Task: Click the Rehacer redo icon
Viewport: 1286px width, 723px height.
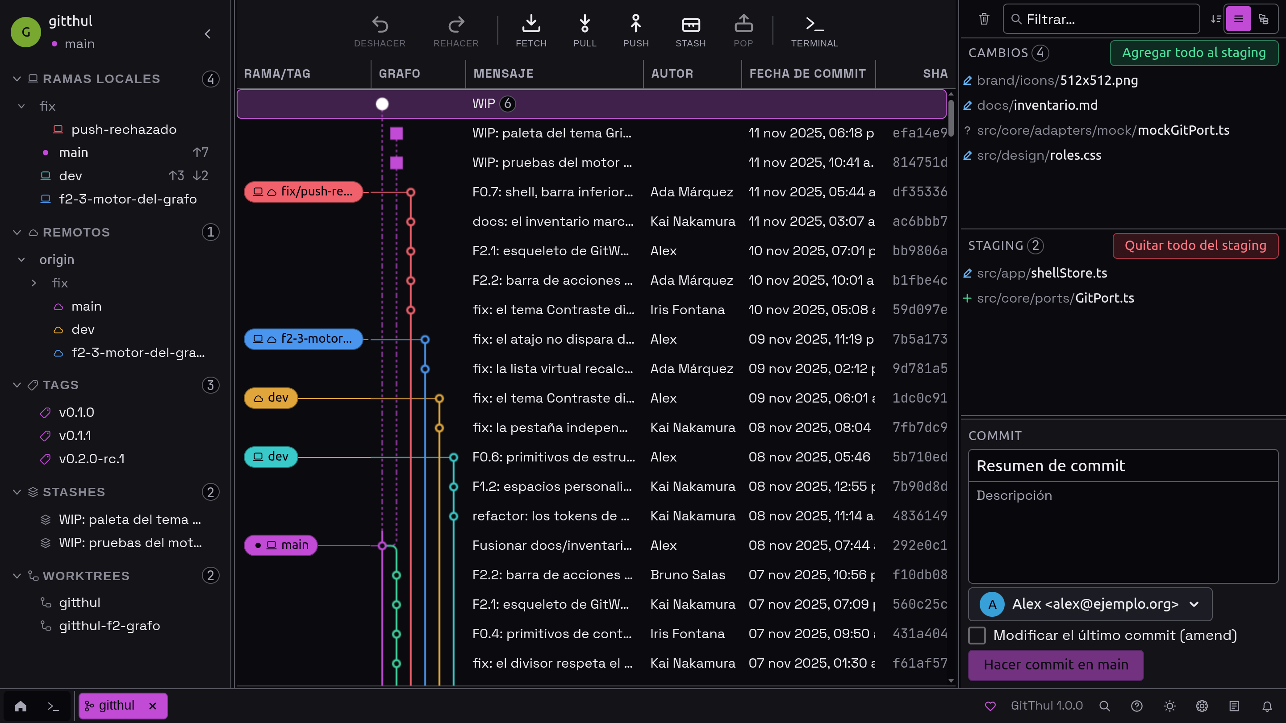Action: (x=456, y=24)
